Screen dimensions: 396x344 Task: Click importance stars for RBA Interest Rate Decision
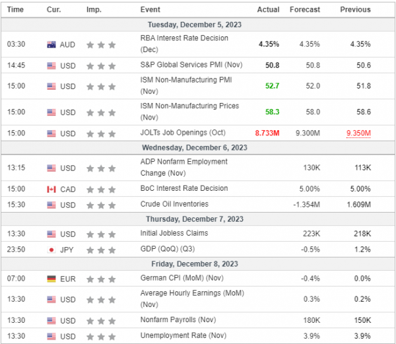(x=102, y=45)
